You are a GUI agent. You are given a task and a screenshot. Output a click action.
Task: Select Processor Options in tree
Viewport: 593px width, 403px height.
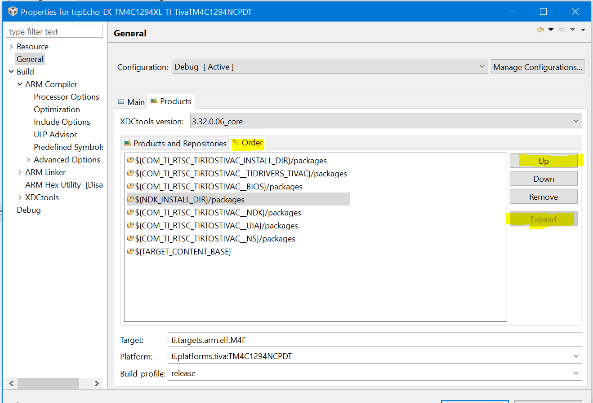point(67,97)
